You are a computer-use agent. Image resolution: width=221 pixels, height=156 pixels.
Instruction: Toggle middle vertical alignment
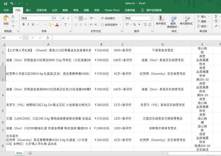pyautogui.click(x=80, y=18)
